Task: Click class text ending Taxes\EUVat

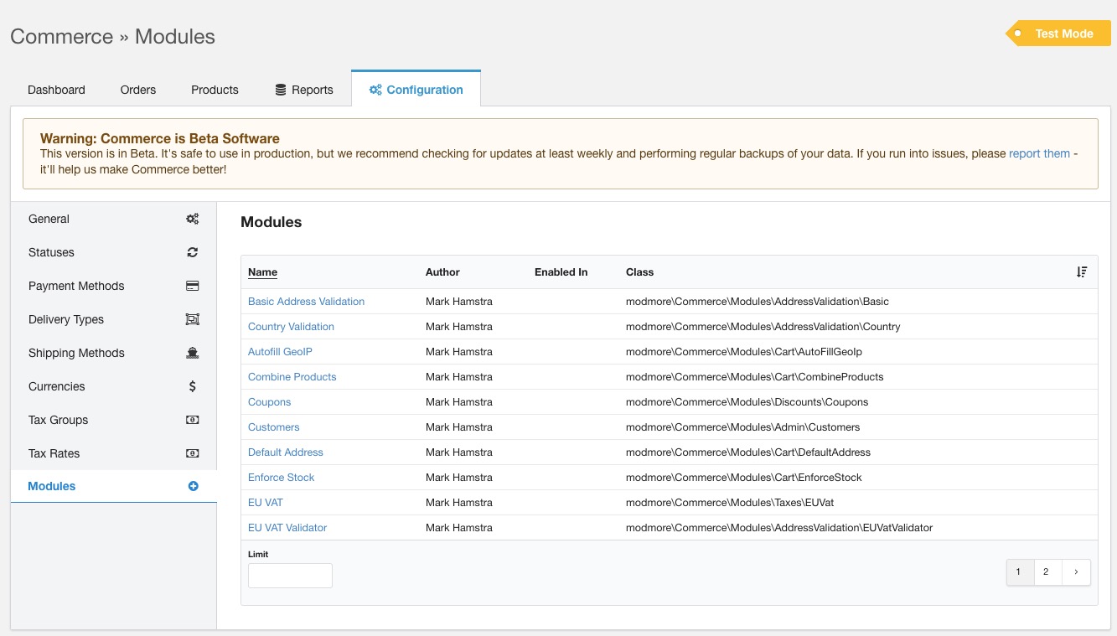Action: (x=730, y=503)
